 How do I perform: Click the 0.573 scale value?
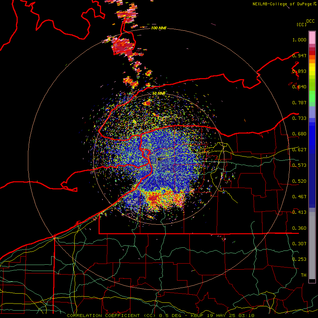299,165
